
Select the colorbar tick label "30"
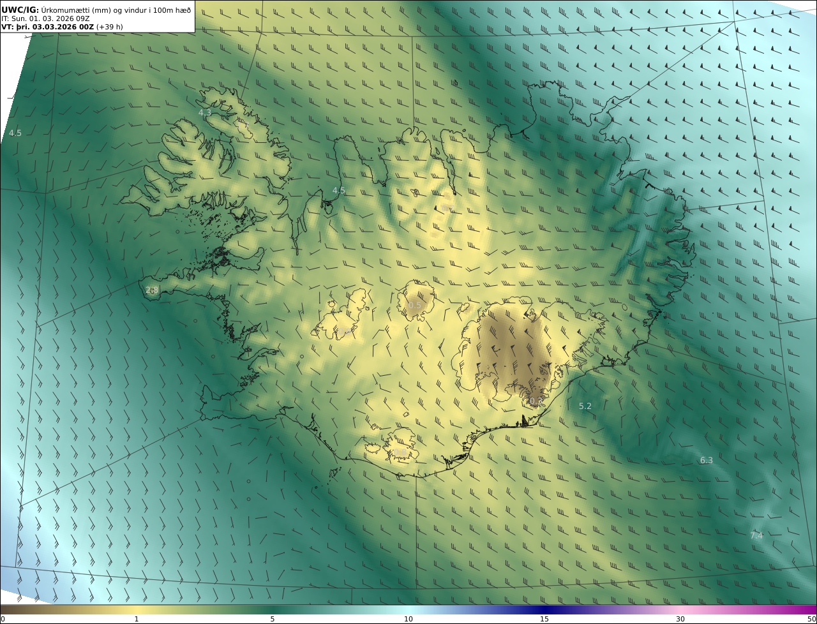tap(680, 619)
